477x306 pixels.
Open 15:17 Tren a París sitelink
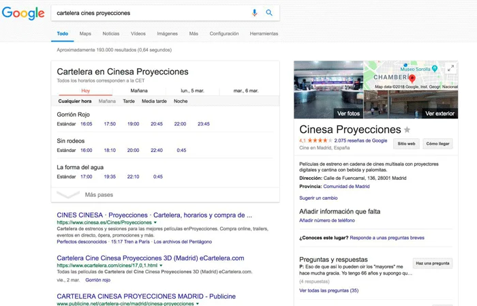(x=130, y=242)
